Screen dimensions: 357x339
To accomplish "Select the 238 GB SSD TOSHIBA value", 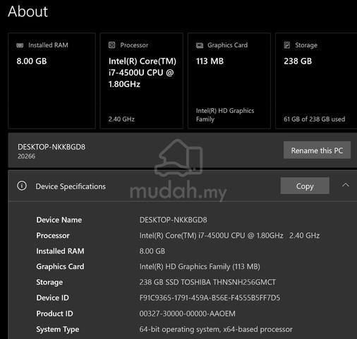I will pos(207,282).
